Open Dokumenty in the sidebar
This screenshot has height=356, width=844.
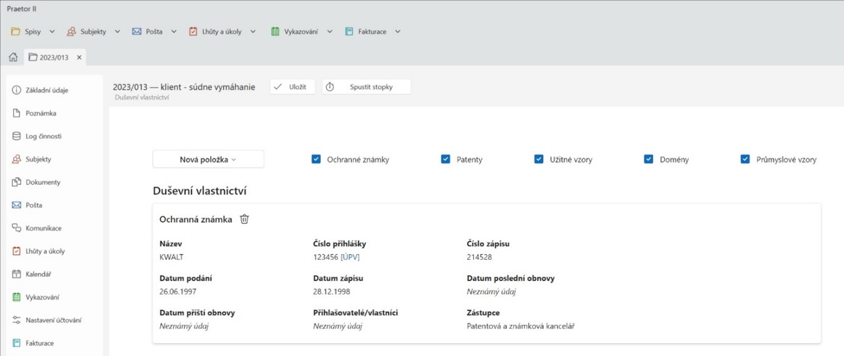(43, 182)
